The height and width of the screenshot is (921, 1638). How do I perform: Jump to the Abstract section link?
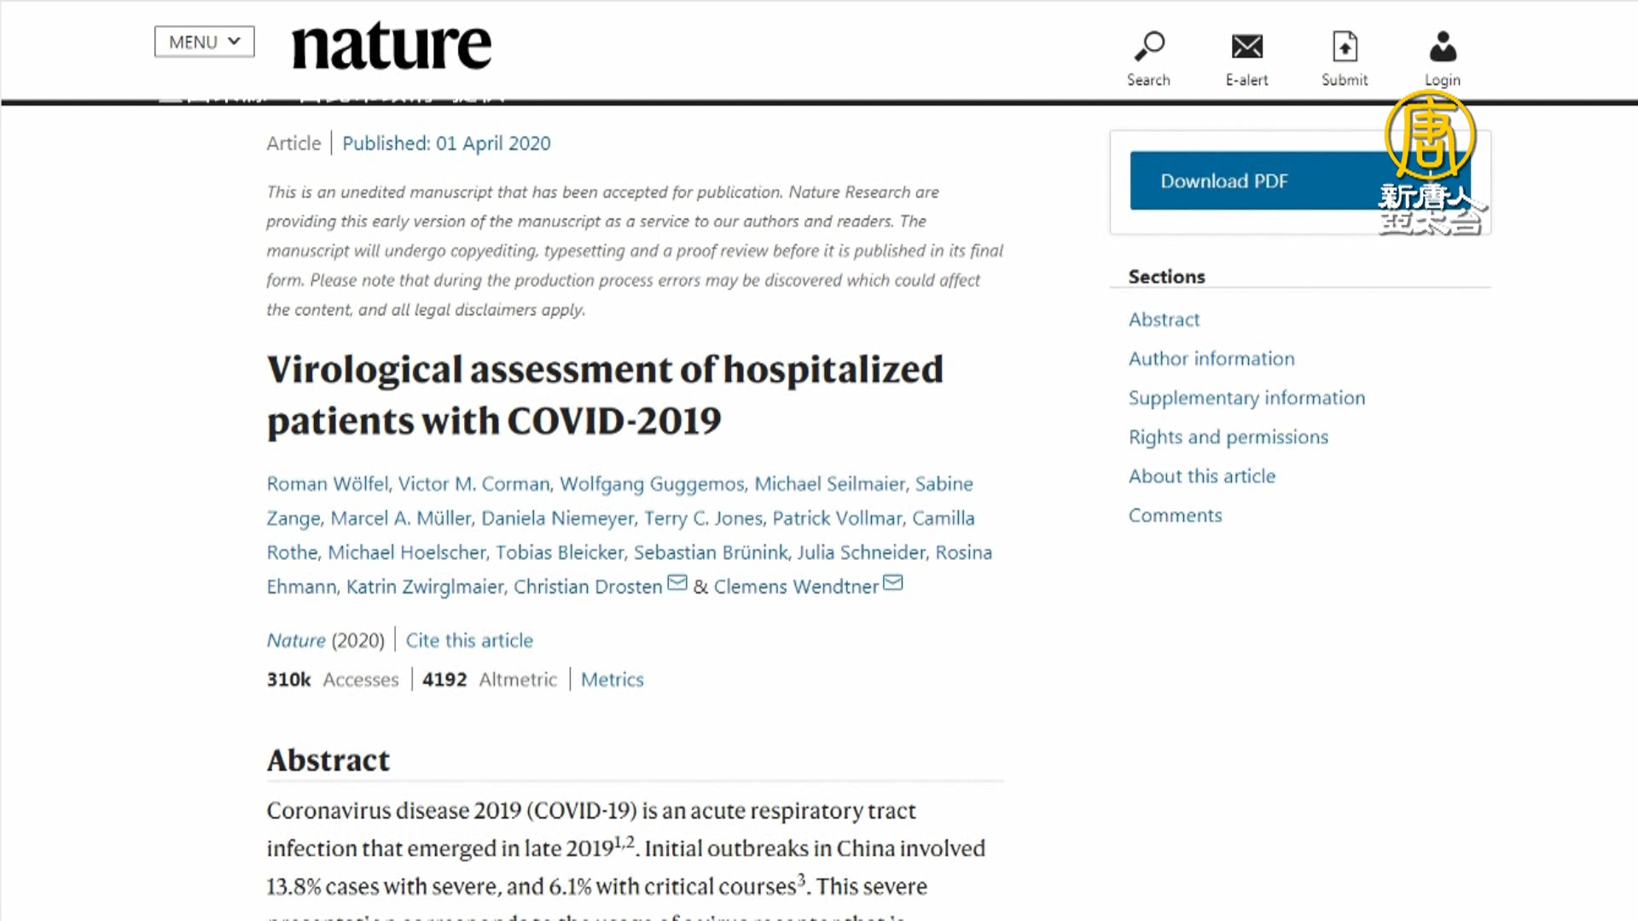(1164, 320)
